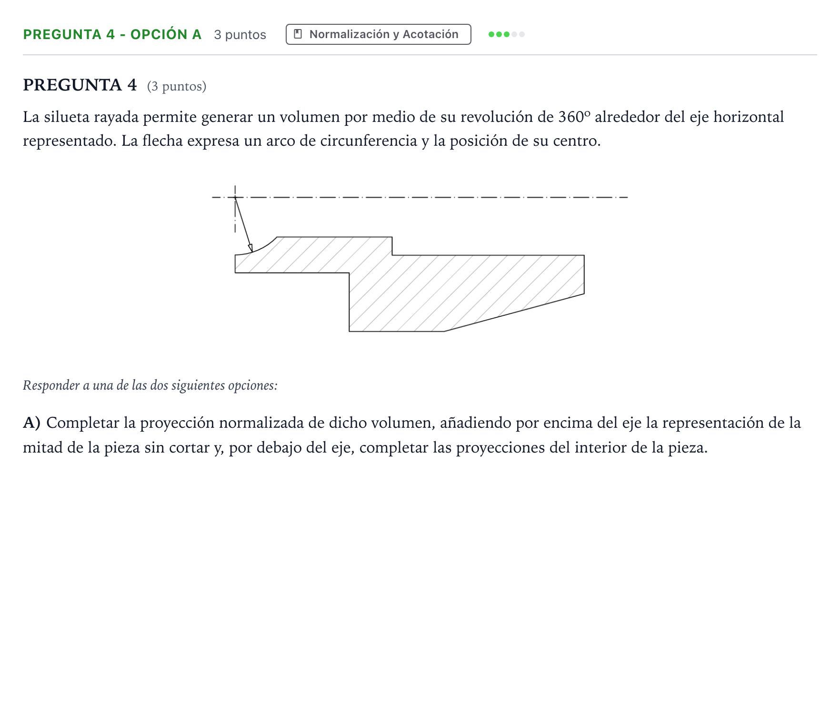Click the '3 puntos' label in header
Screen dimensions: 840x707
coord(240,35)
